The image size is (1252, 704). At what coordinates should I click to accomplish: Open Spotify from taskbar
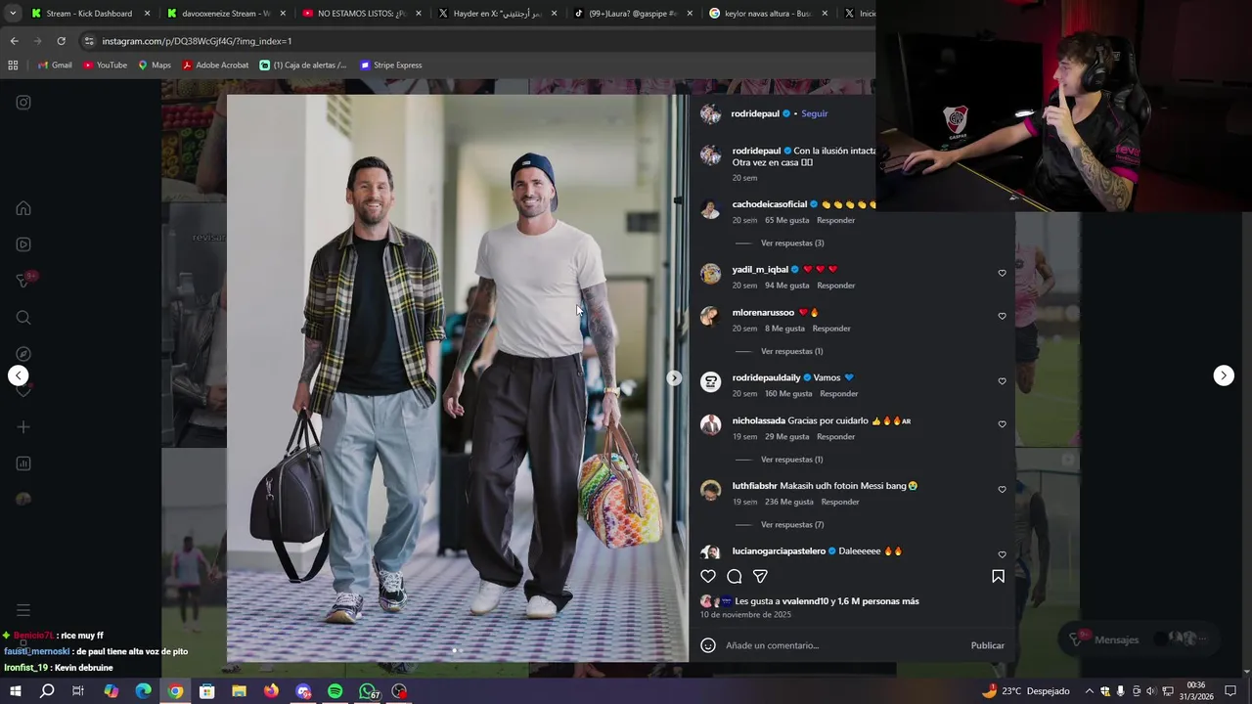pyautogui.click(x=335, y=691)
